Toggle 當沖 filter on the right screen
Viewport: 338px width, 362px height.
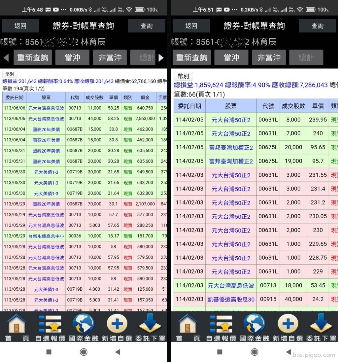[x=231, y=57]
